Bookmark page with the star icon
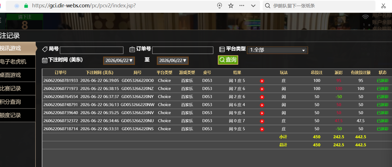The width and height of the screenshot is (392, 167). click(x=231, y=6)
